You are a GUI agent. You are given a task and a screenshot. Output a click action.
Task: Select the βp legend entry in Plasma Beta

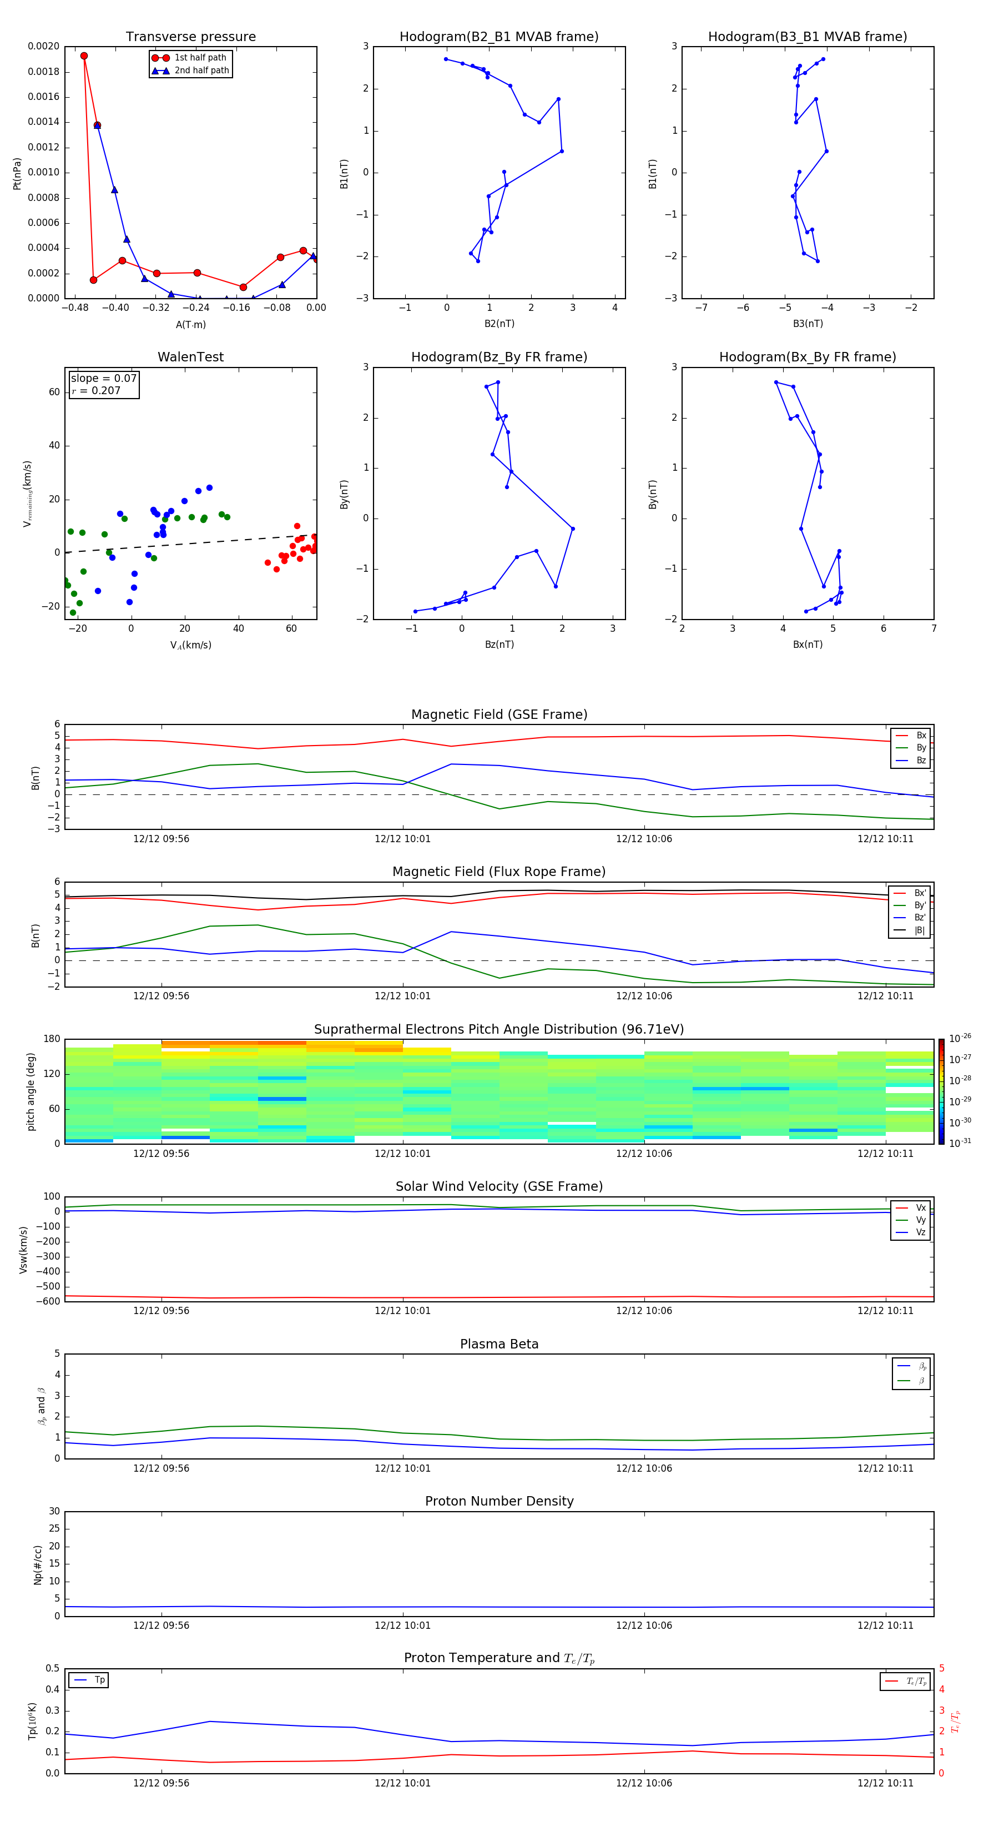point(911,1366)
